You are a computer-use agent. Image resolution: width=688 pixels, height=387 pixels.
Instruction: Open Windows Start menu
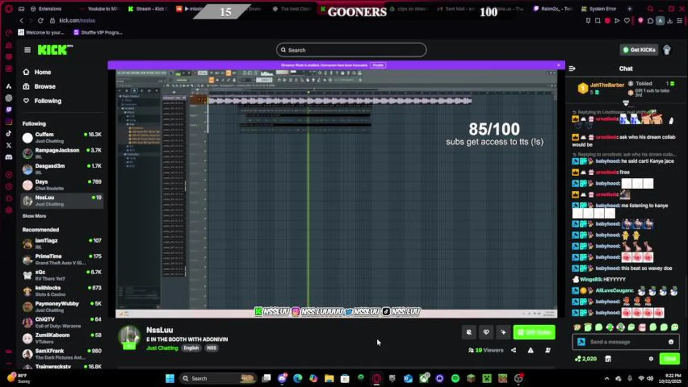(170, 378)
